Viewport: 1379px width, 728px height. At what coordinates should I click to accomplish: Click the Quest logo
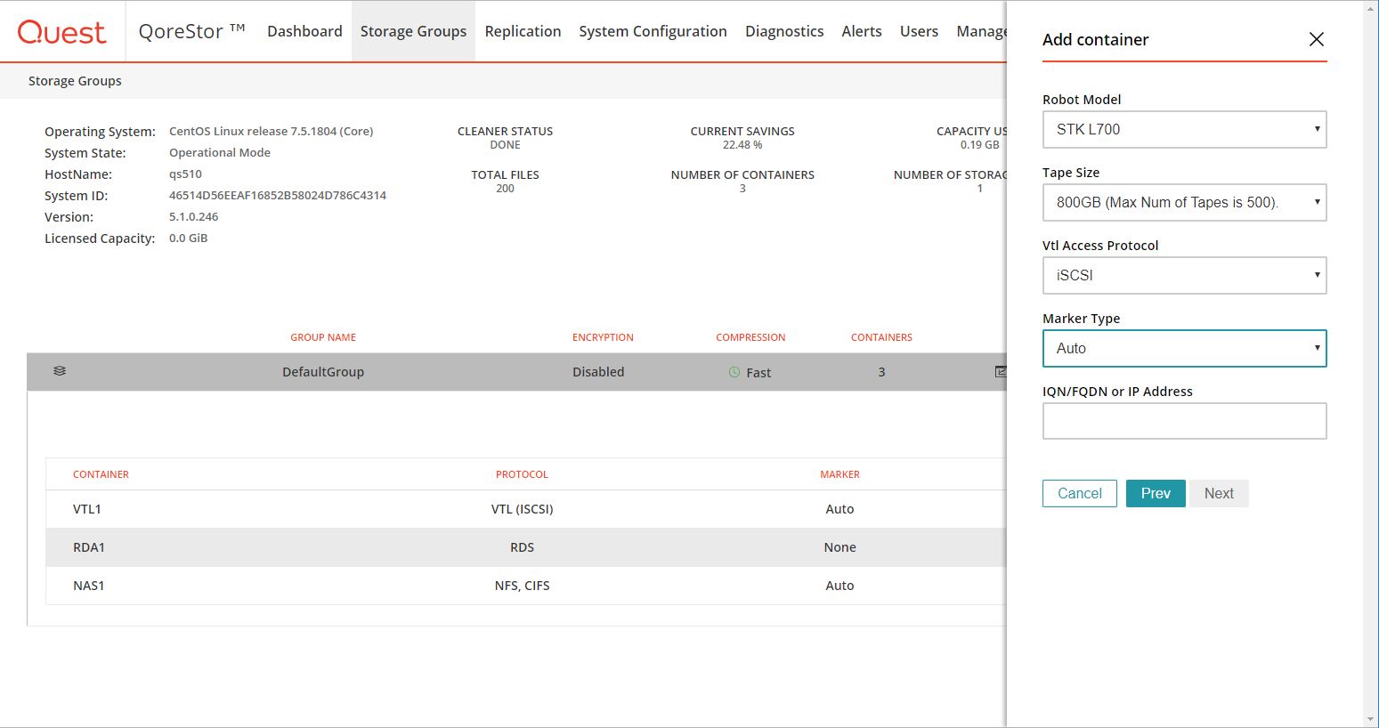(61, 32)
